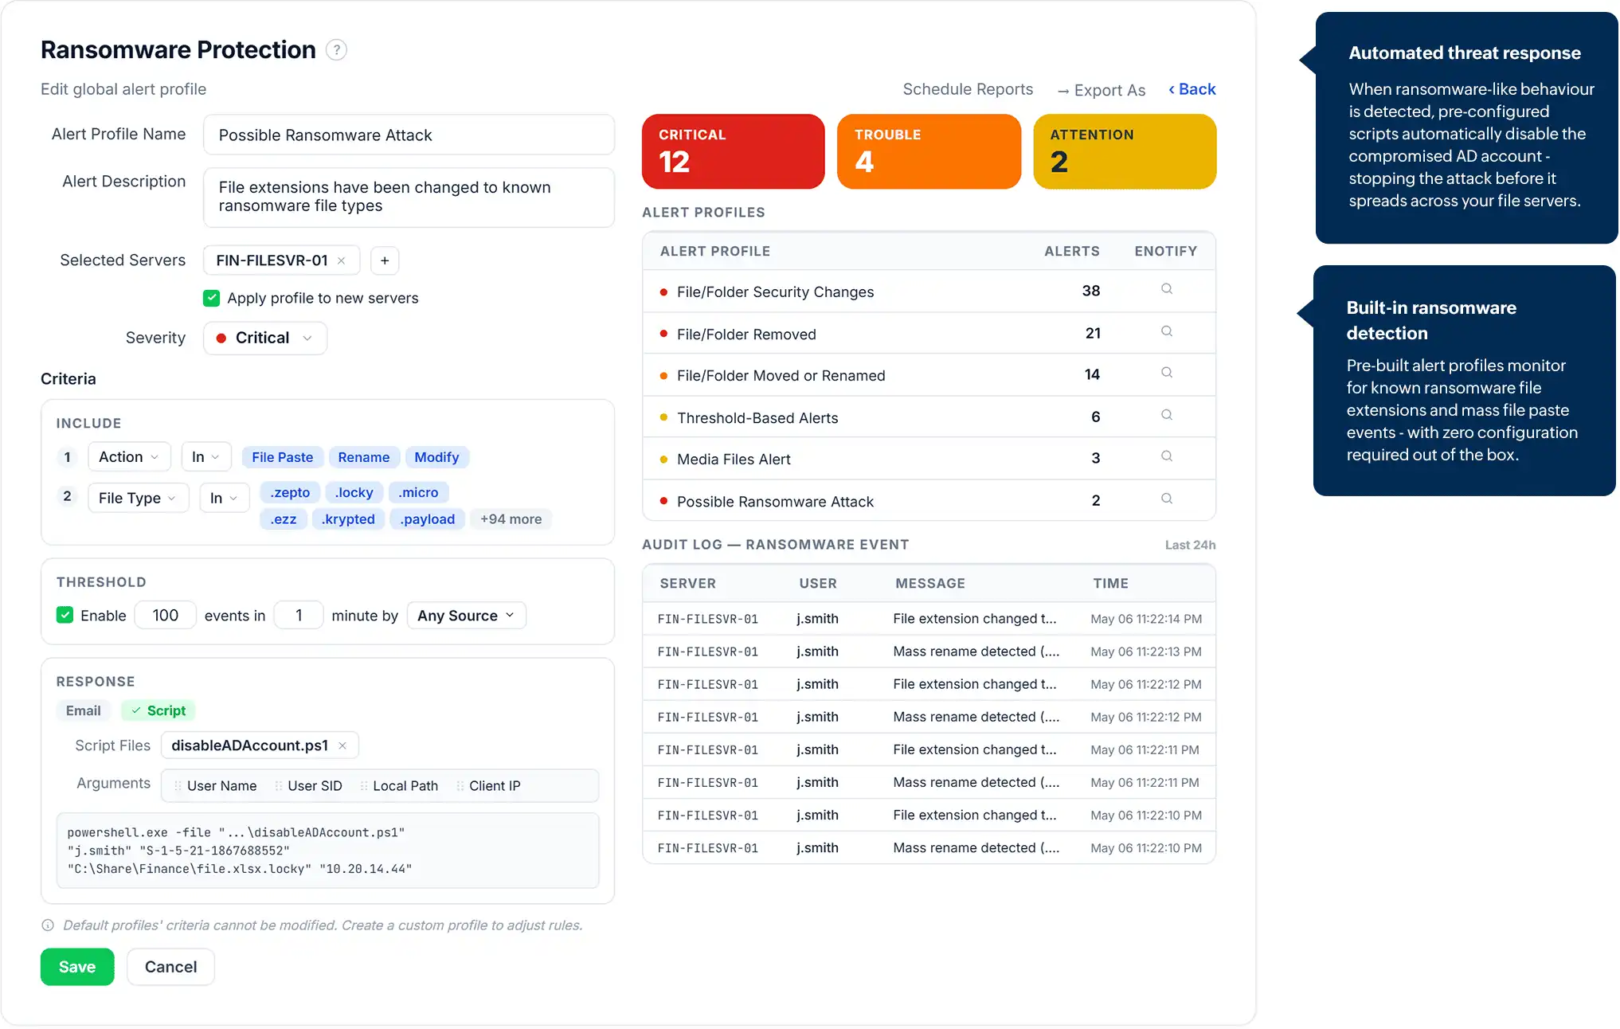
Task: Select the Rename action tag
Action: click(363, 457)
